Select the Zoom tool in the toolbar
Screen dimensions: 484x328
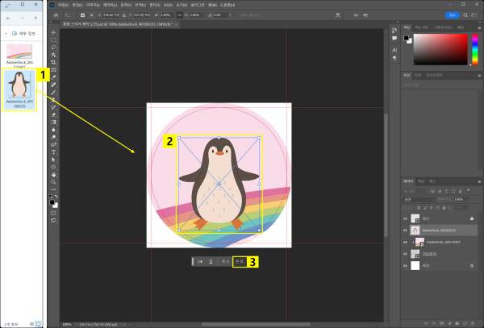[53, 181]
